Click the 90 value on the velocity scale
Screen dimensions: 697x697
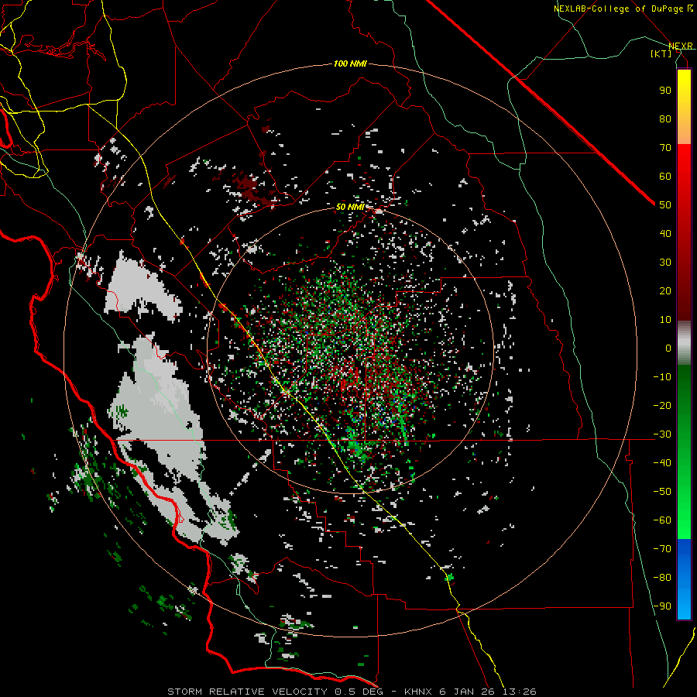(x=665, y=91)
